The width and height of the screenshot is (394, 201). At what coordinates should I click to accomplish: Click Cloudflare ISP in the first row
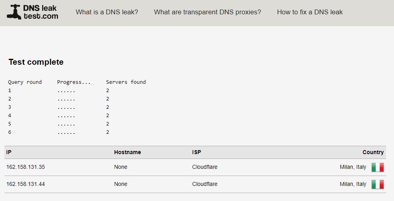coord(205,167)
